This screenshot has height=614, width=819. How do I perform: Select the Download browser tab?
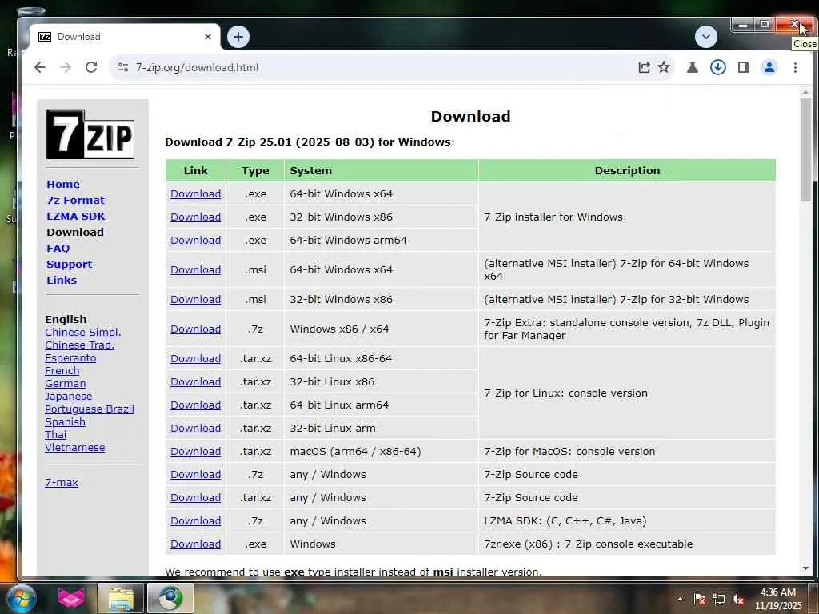coord(126,37)
